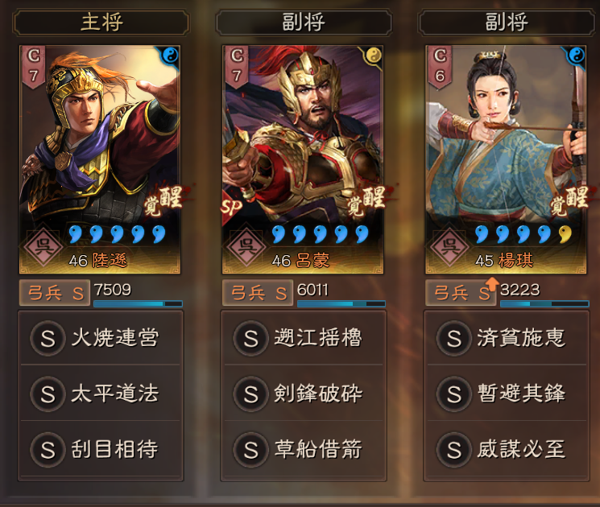600x507 pixels.
Task: Open the 刮目相待 skill slot
Action: 100,449
